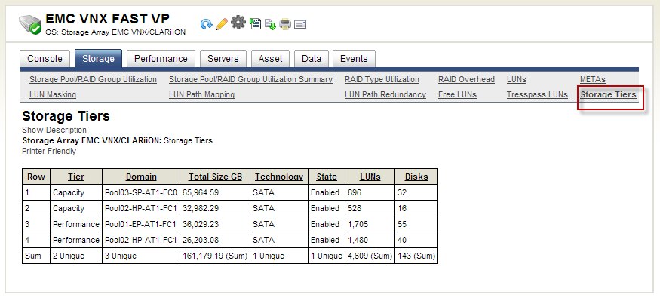The width and height of the screenshot is (660, 304).
Task: Click the 32,982.29 total size cell
Action: point(215,208)
